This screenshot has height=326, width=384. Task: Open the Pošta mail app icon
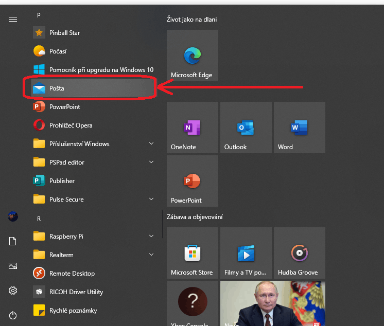point(39,88)
